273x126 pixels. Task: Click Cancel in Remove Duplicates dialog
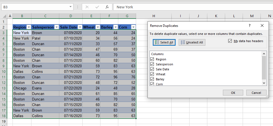(x=256, y=93)
